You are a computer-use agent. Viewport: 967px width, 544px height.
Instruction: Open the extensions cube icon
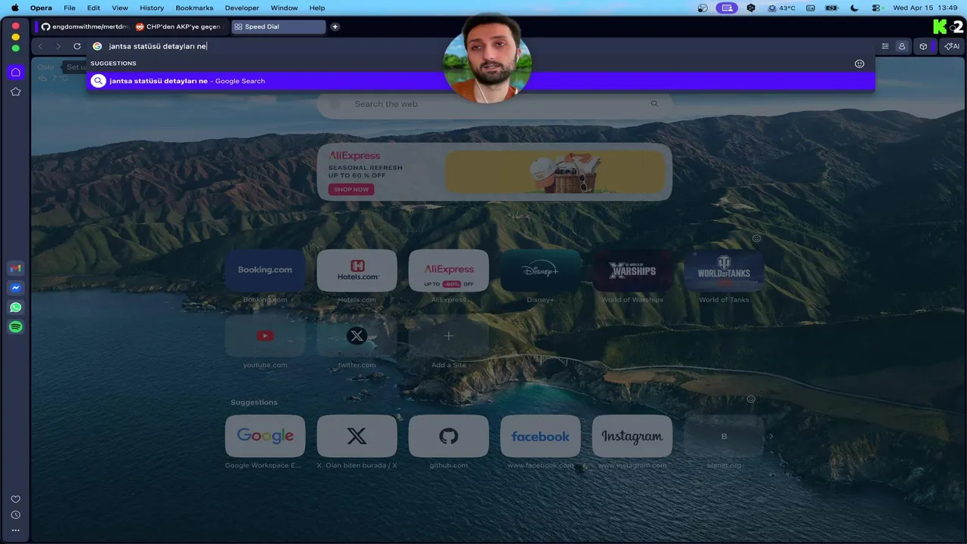click(x=923, y=46)
